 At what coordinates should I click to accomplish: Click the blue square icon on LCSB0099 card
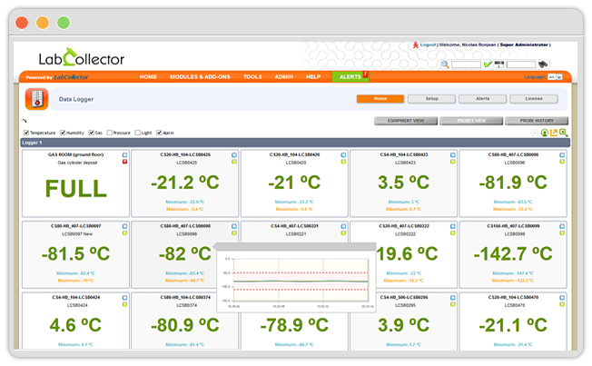pyautogui.click(x=562, y=226)
